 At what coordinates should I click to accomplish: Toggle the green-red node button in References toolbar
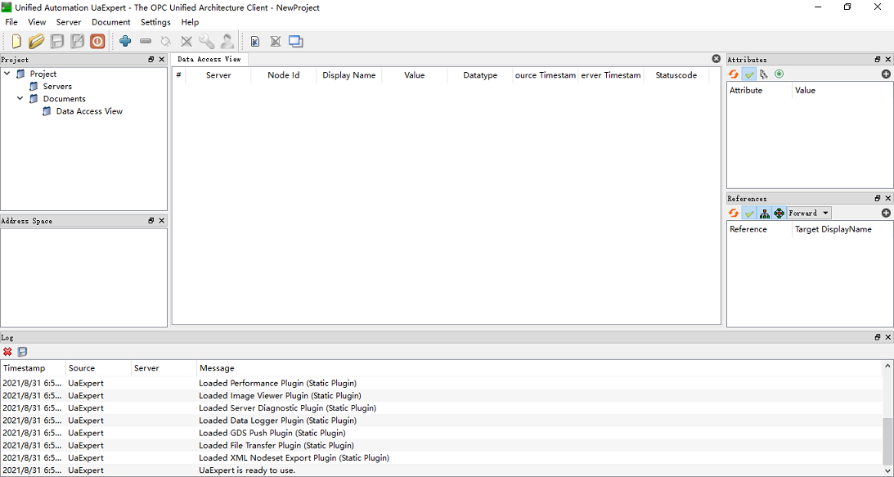779,213
